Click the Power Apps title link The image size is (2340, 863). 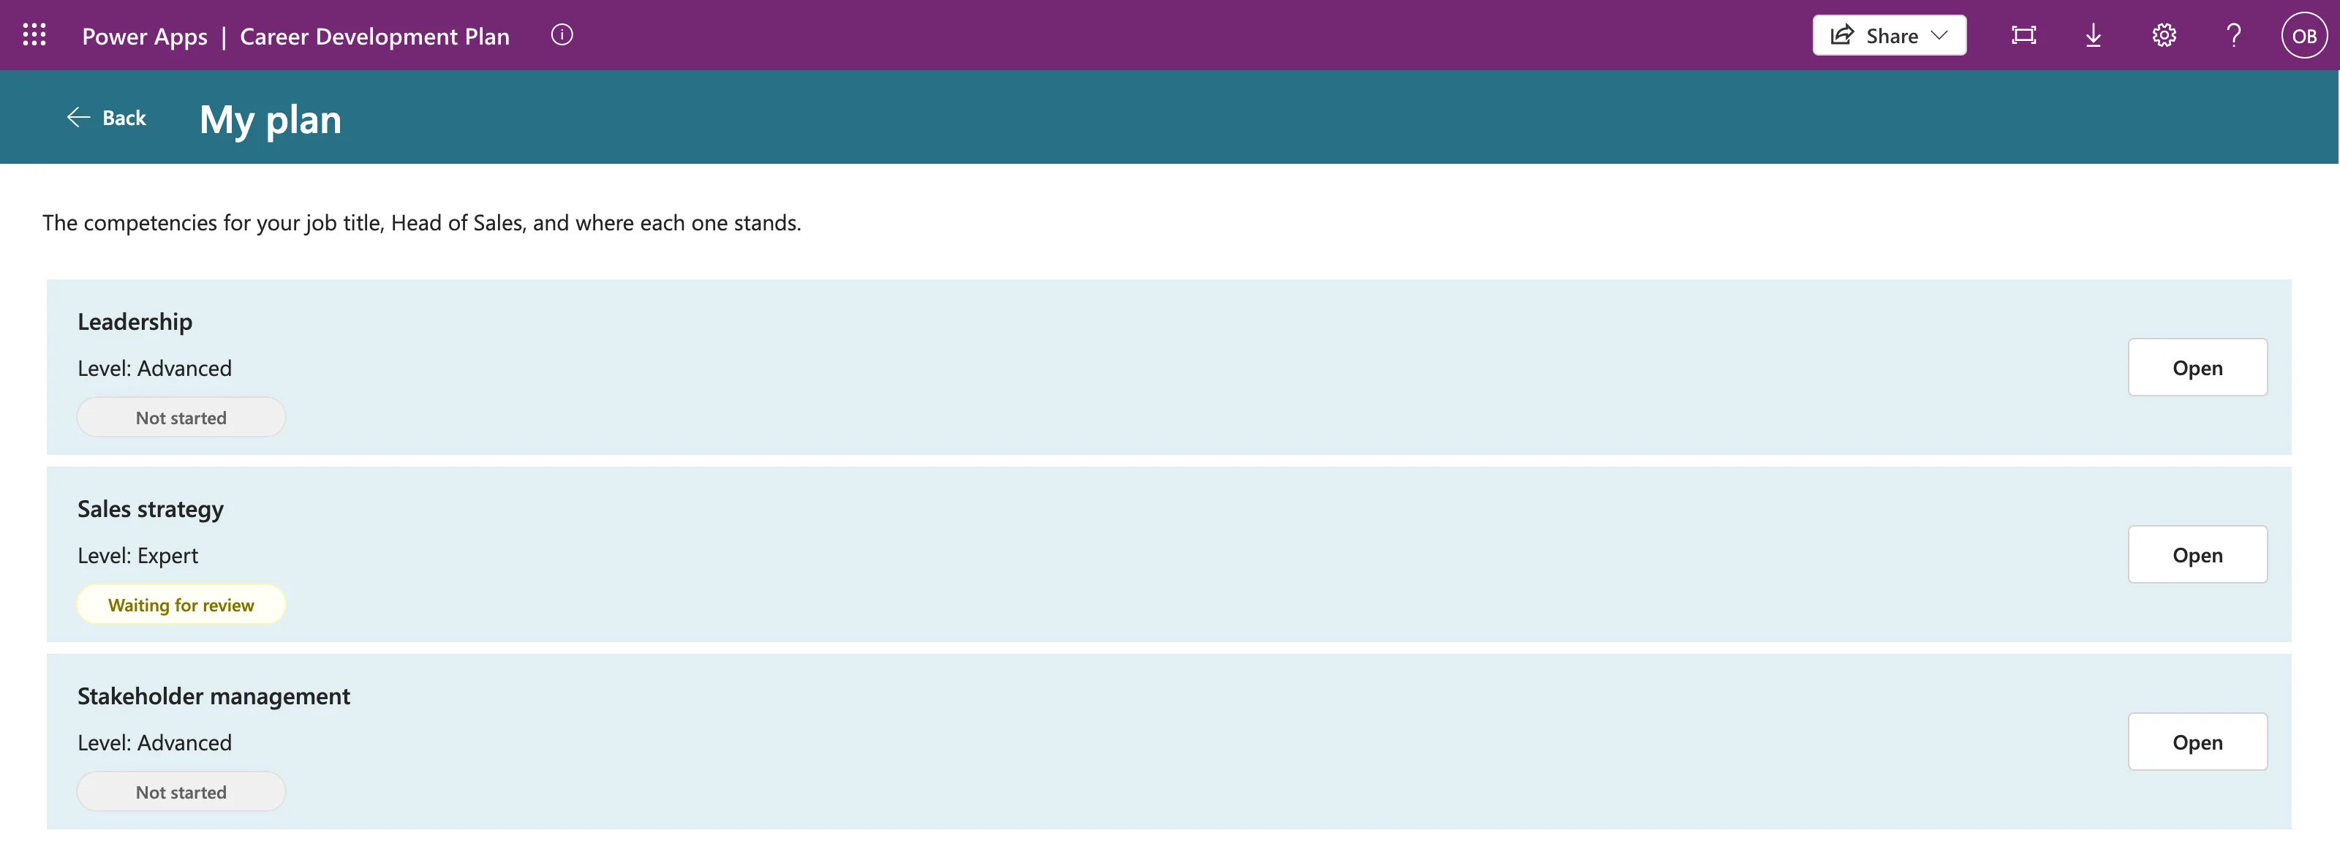(x=145, y=37)
